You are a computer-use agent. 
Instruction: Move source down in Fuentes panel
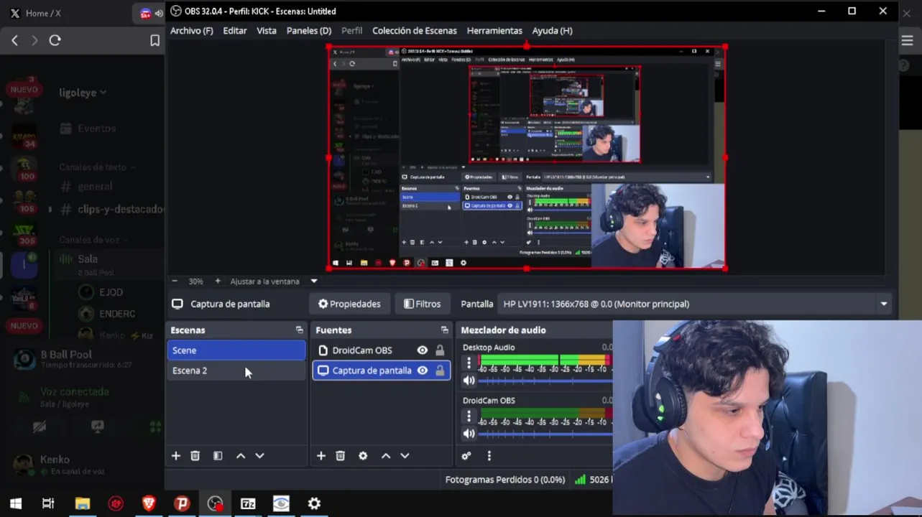[405, 456]
